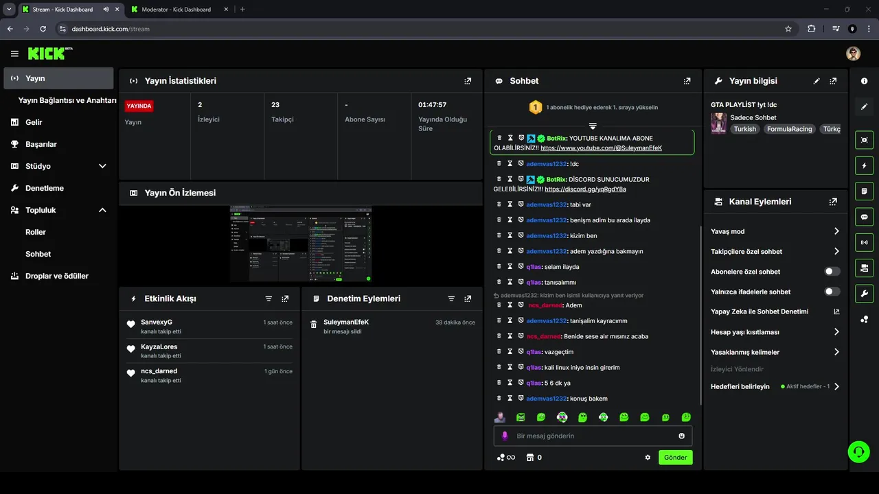Expand Hesap yaşı kısıtlaması option
879x494 pixels.
pos(836,332)
